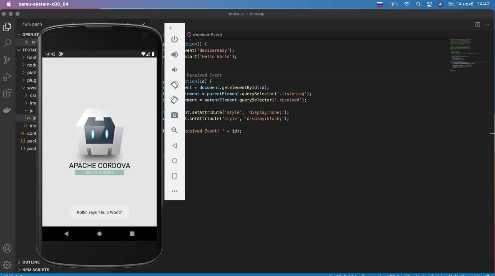Click the Received Event code comment

[x=204, y=75]
